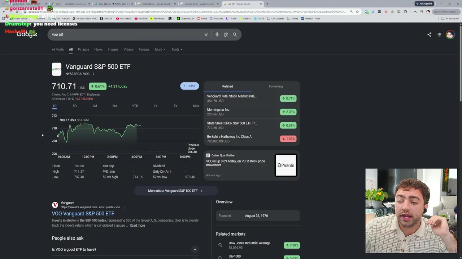Show the 6M chart range

point(115,106)
